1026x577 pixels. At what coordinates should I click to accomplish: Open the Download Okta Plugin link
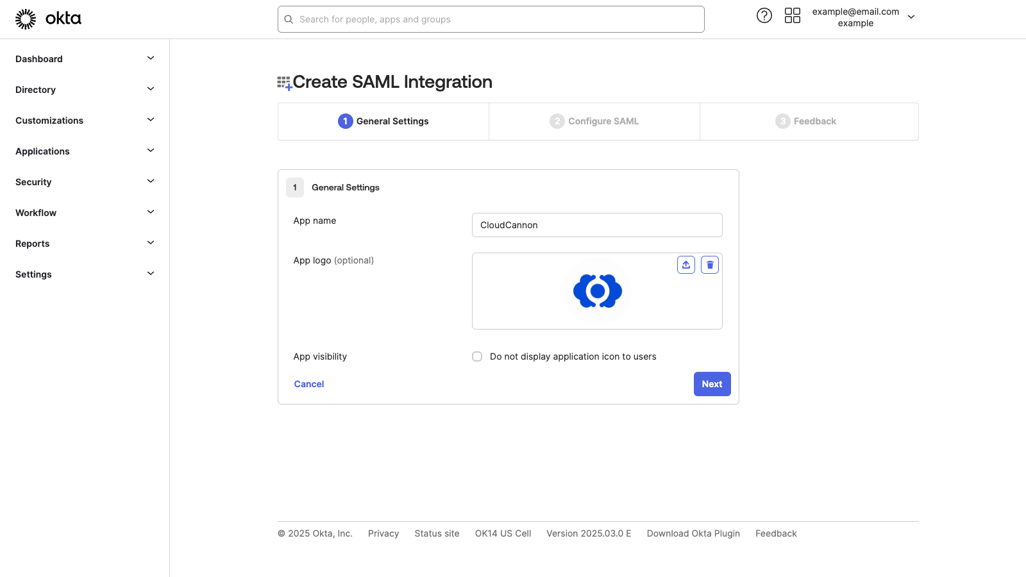click(x=693, y=533)
